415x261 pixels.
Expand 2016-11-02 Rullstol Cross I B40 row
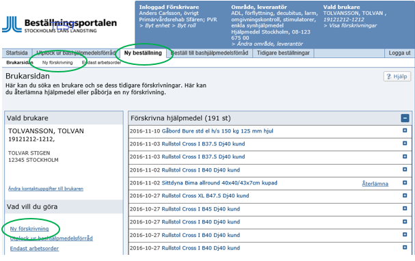click(x=405, y=169)
